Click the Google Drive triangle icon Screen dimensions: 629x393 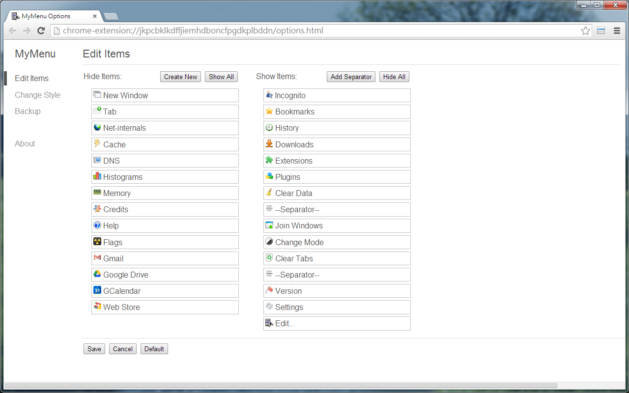pyautogui.click(x=97, y=274)
